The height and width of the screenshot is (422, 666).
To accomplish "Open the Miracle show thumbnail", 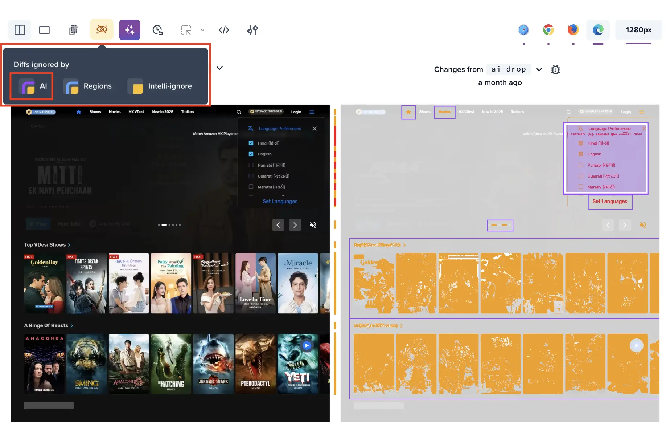I will (x=298, y=283).
